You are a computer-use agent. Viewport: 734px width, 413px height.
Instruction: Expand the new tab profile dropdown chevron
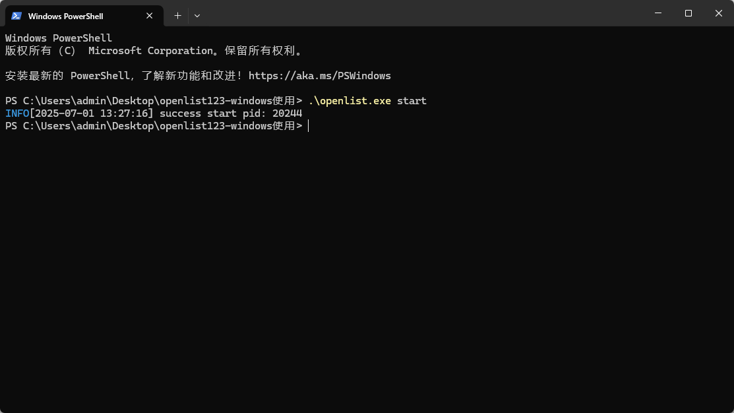[x=197, y=15]
